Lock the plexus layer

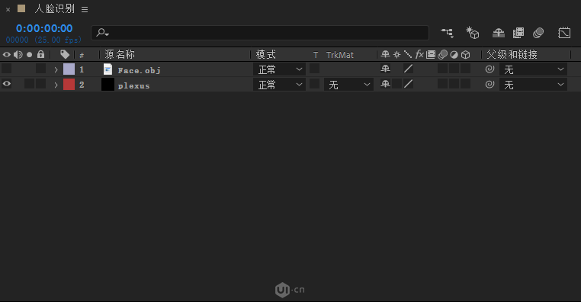click(x=40, y=84)
